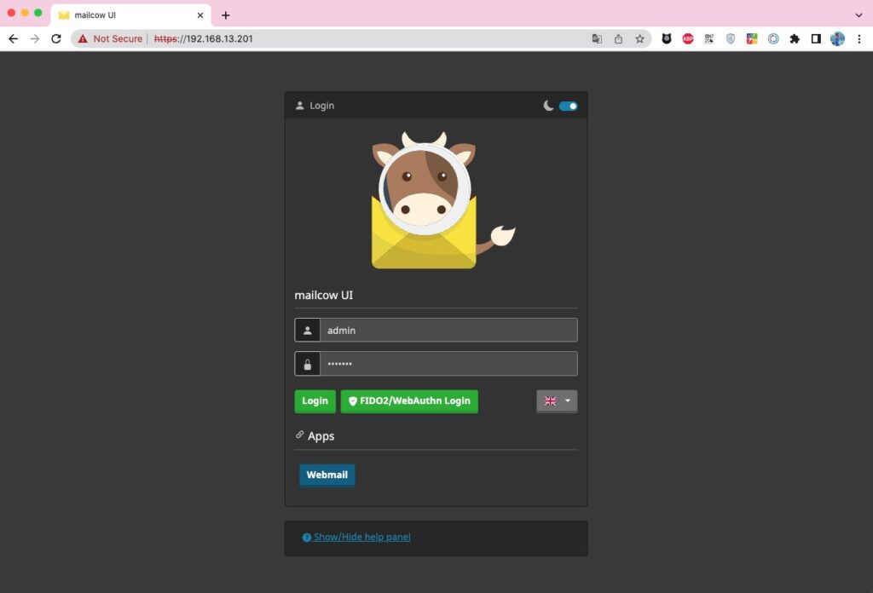Click the link icon next to Apps
The height and width of the screenshot is (593, 873).
coord(299,435)
